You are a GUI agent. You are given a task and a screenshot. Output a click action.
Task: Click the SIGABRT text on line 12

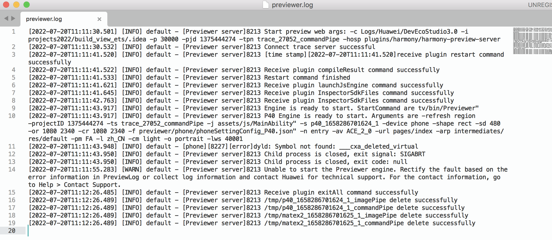click(x=413, y=154)
